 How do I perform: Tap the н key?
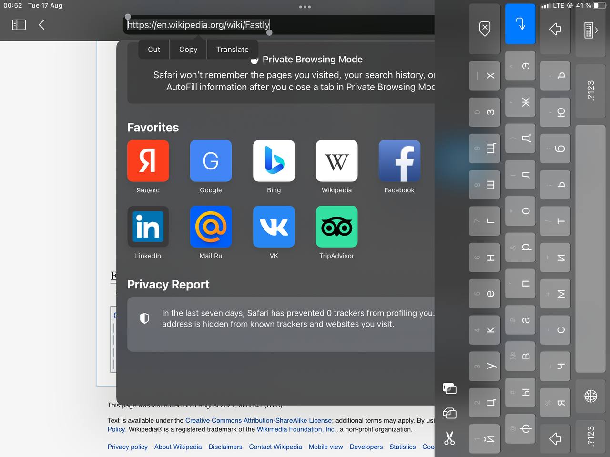485,258
